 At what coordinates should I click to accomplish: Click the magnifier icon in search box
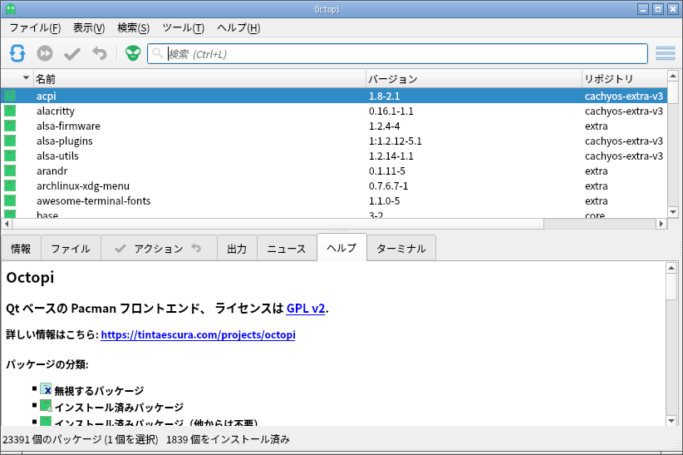(157, 53)
